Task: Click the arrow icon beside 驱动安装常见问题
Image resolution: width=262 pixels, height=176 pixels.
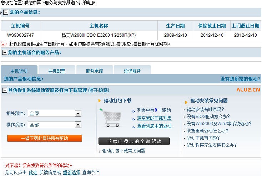Action: click(186, 102)
